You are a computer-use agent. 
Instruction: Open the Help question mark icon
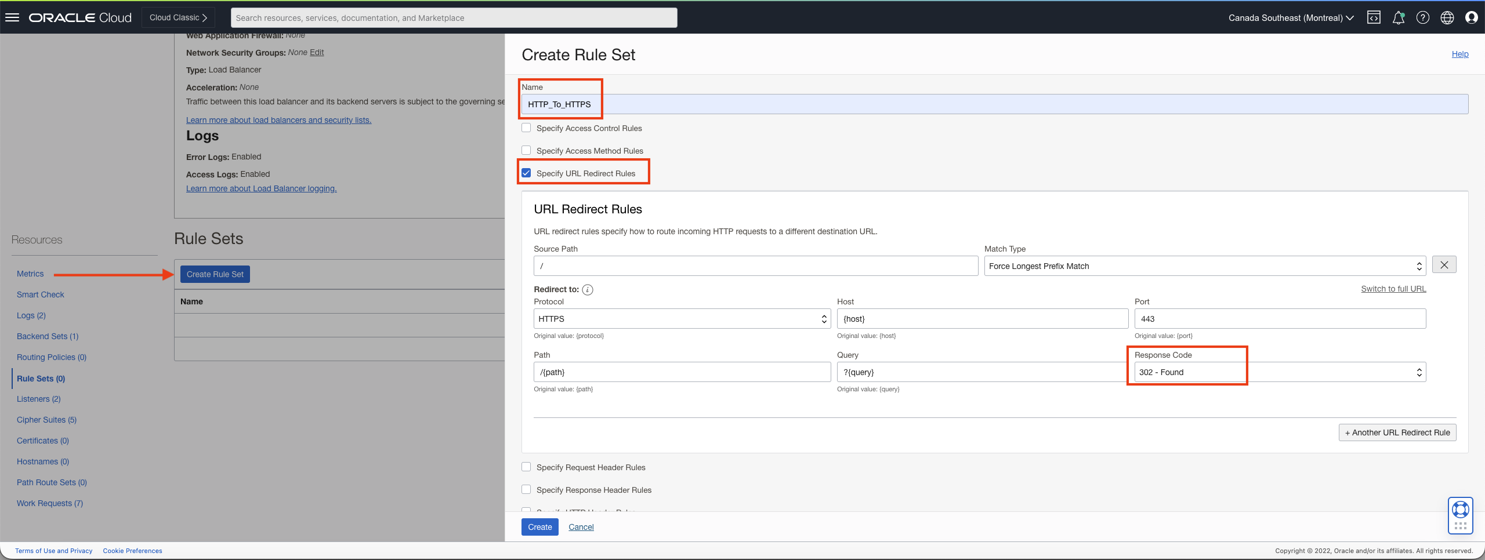1423,17
